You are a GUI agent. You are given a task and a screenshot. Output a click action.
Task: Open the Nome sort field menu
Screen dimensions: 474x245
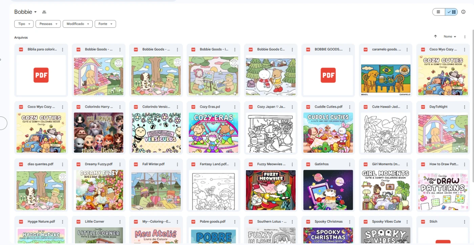tap(450, 37)
